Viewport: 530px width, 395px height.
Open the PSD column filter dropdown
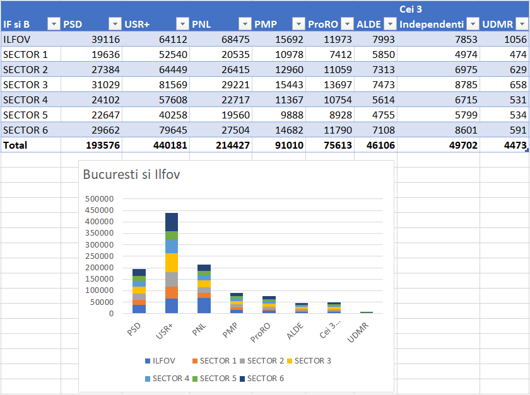114,24
